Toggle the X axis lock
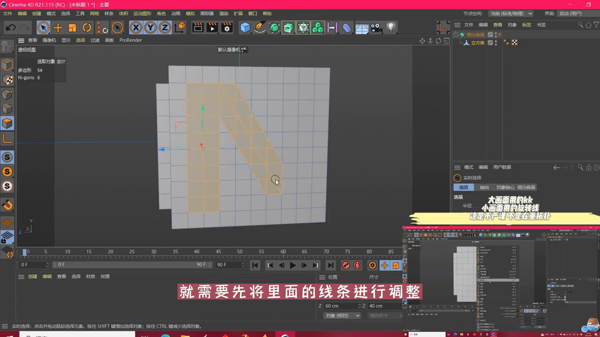 click(136, 28)
